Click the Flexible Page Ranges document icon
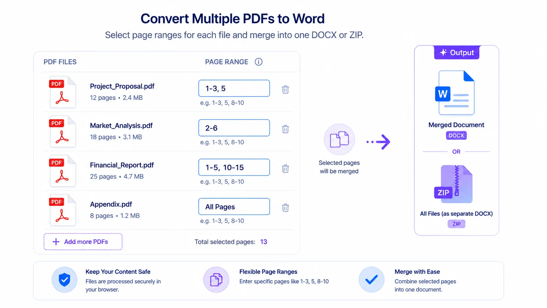Viewport: 547px width, 308px height. [x=216, y=280]
